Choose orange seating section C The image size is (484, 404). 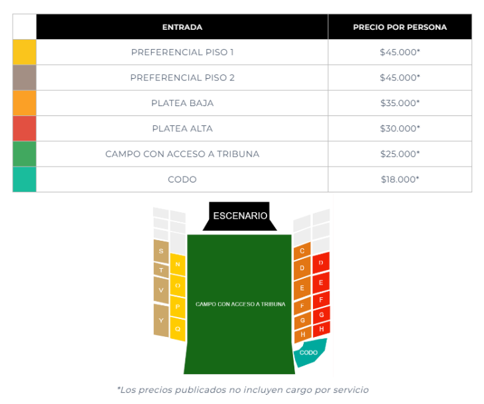tap(302, 251)
